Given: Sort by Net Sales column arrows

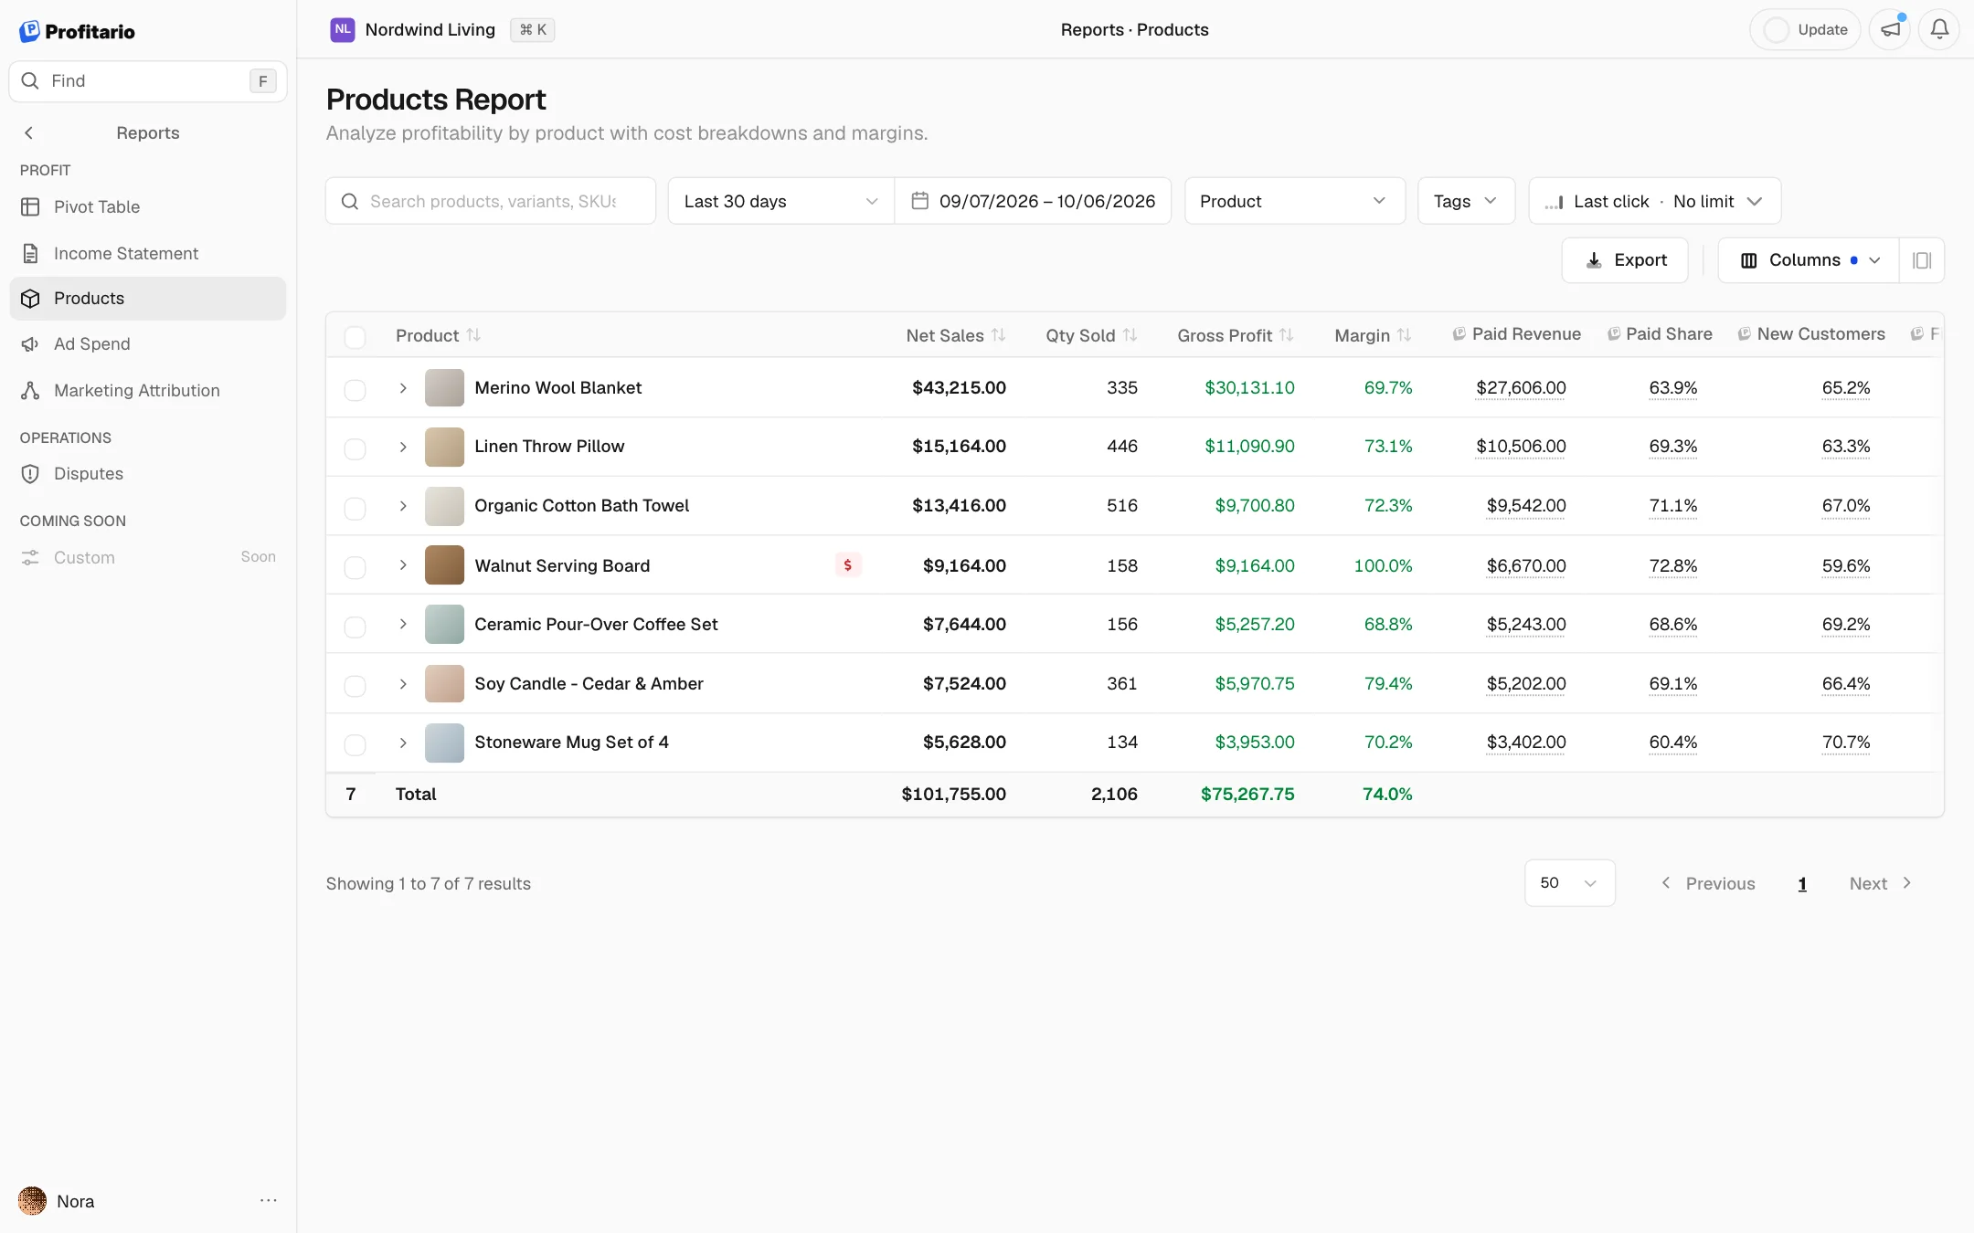Looking at the screenshot, I should pos(998,335).
